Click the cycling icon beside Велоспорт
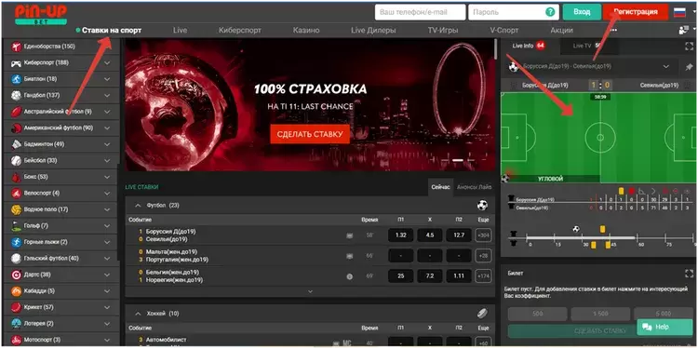698x349 pixels. pyautogui.click(x=16, y=194)
